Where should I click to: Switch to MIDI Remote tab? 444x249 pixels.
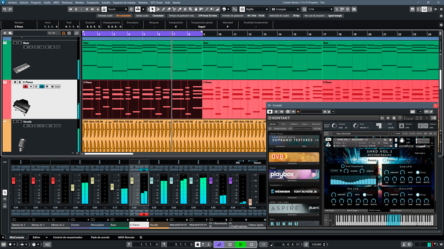(x=126, y=238)
